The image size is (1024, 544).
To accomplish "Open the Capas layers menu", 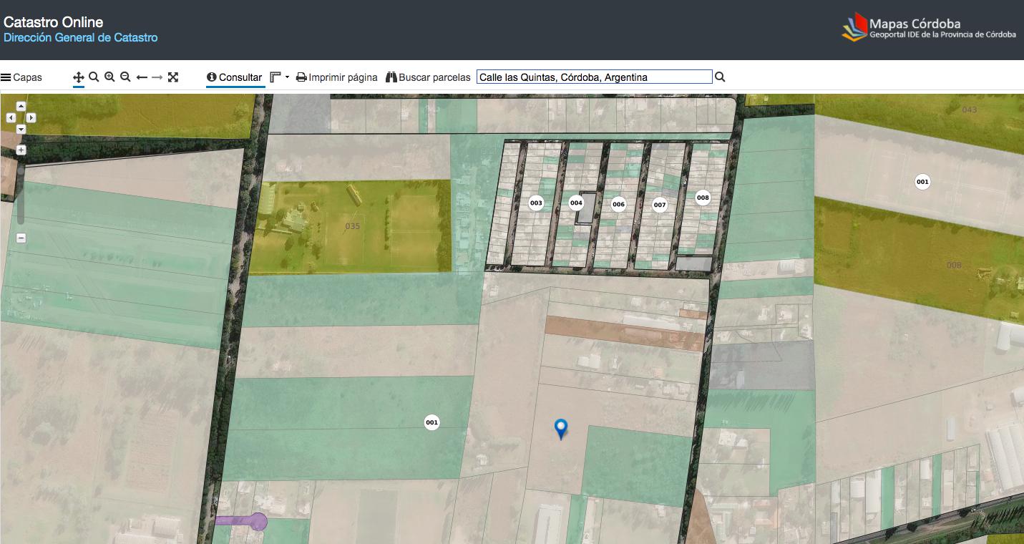I will [21, 77].
